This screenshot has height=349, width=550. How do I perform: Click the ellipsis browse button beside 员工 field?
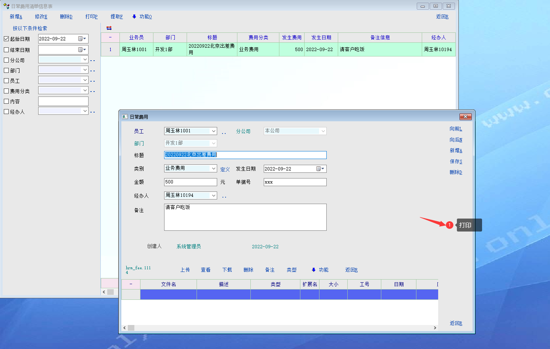point(224,132)
